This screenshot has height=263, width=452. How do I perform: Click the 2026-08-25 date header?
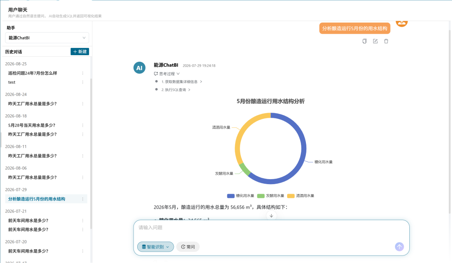(16, 64)
